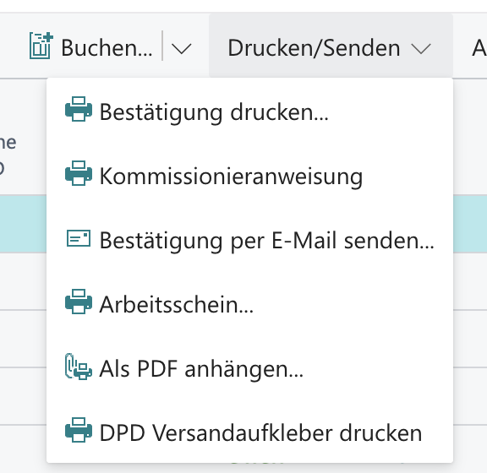Image resolution: width=487 pixels, height=473 pixels.
Task: Expand the Buchen split-button chevron
Action: click(x=181, y=49)
